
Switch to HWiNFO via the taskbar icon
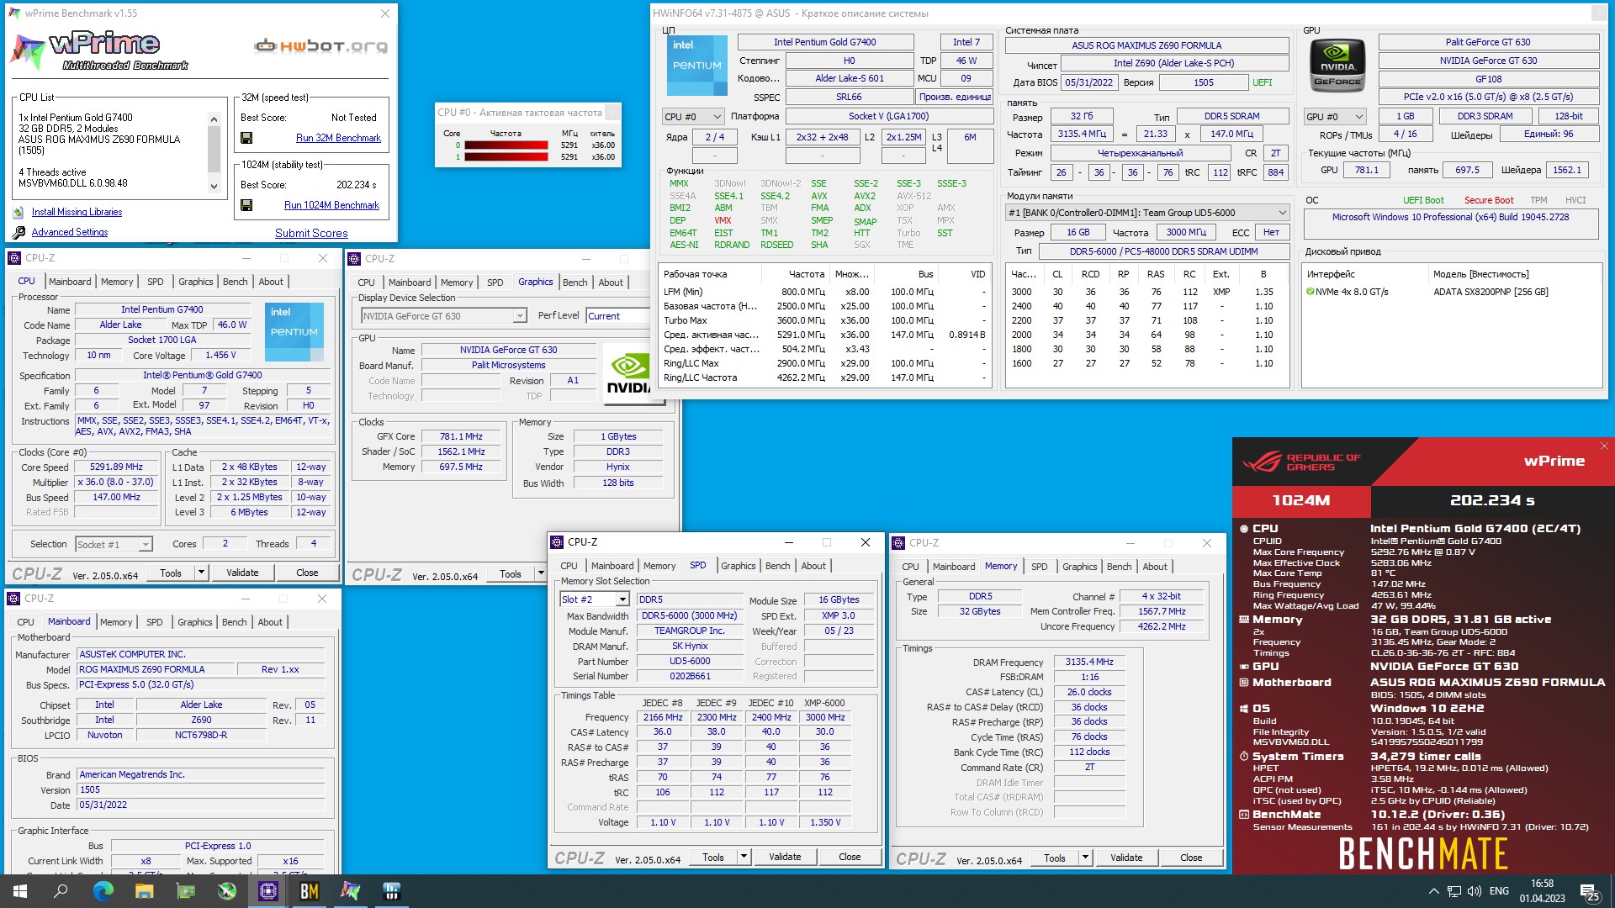point(391,891)
